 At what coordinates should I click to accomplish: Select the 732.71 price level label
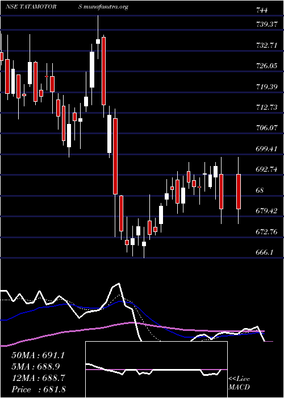(x=266, y=45)
